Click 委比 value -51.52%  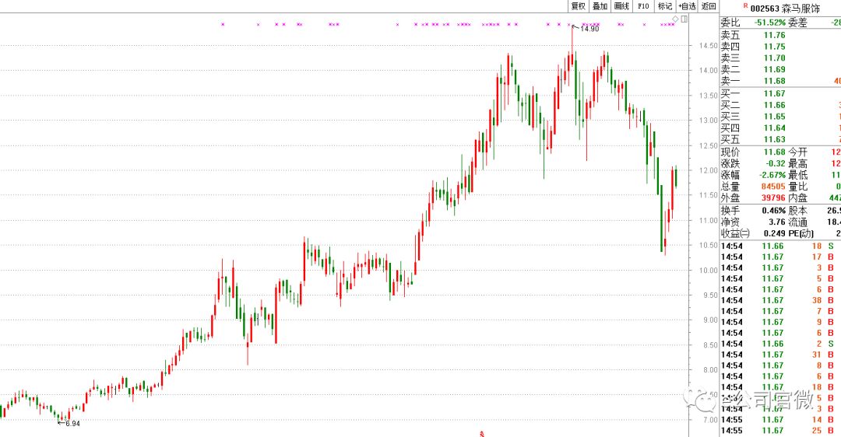pyautogui.click(x=770, y=23)
